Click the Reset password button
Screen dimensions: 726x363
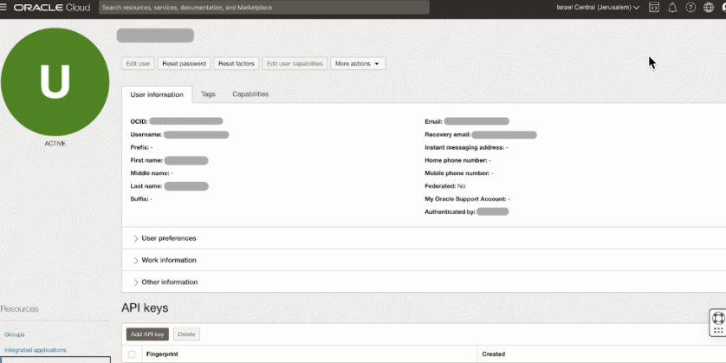[184, 63]
